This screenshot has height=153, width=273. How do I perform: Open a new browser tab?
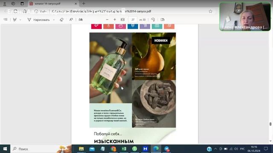pyautogui.click(x=84, y=3)
